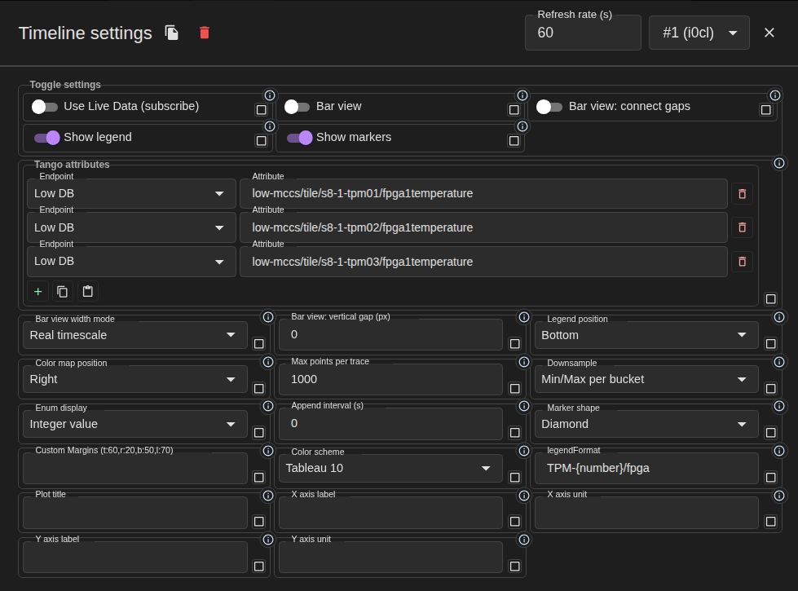
Task: Tick the checkbox next to Show legend
Action: click(x=261, y=140)
